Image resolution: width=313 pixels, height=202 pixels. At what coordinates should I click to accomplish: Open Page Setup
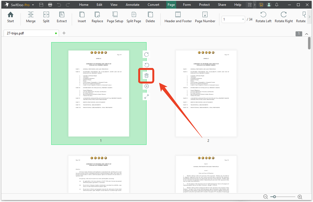115,17
